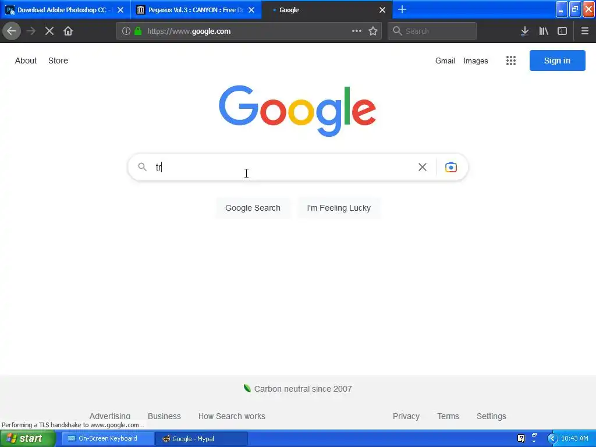Toggle the browser sidebar
The height and width of the screenshot is (447, 596).
562,31
